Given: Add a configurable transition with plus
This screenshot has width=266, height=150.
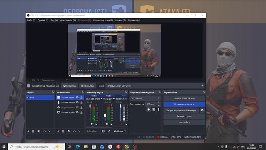Looking at the screenshot, I should coord(148,110).
